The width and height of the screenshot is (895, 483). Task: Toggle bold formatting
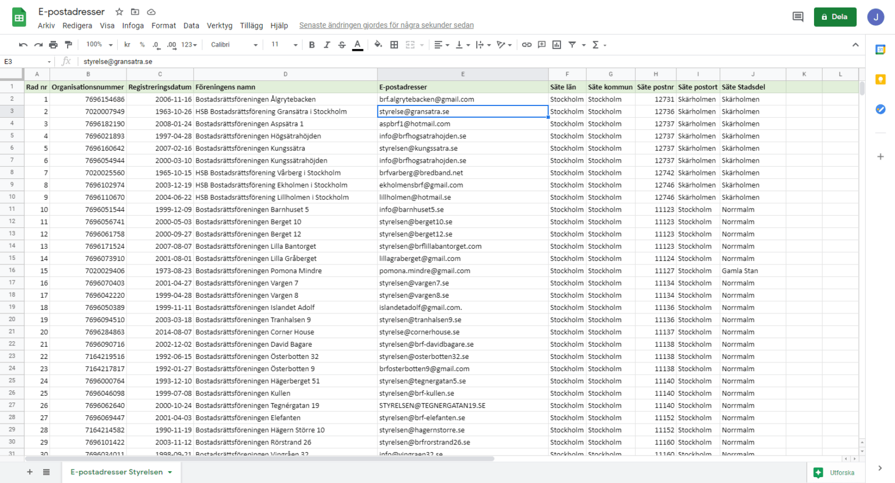click(312, 45)
